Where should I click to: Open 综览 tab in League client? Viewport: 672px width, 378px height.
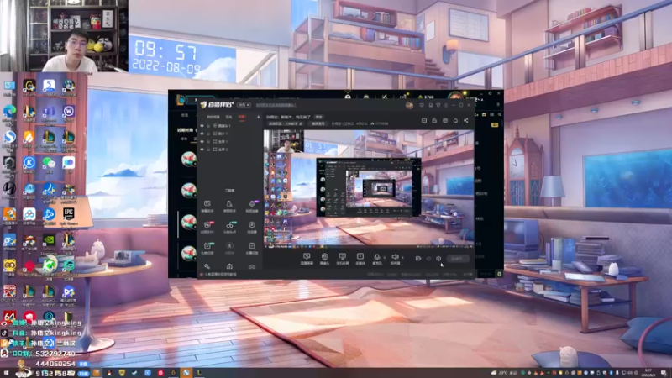(185, 115)
